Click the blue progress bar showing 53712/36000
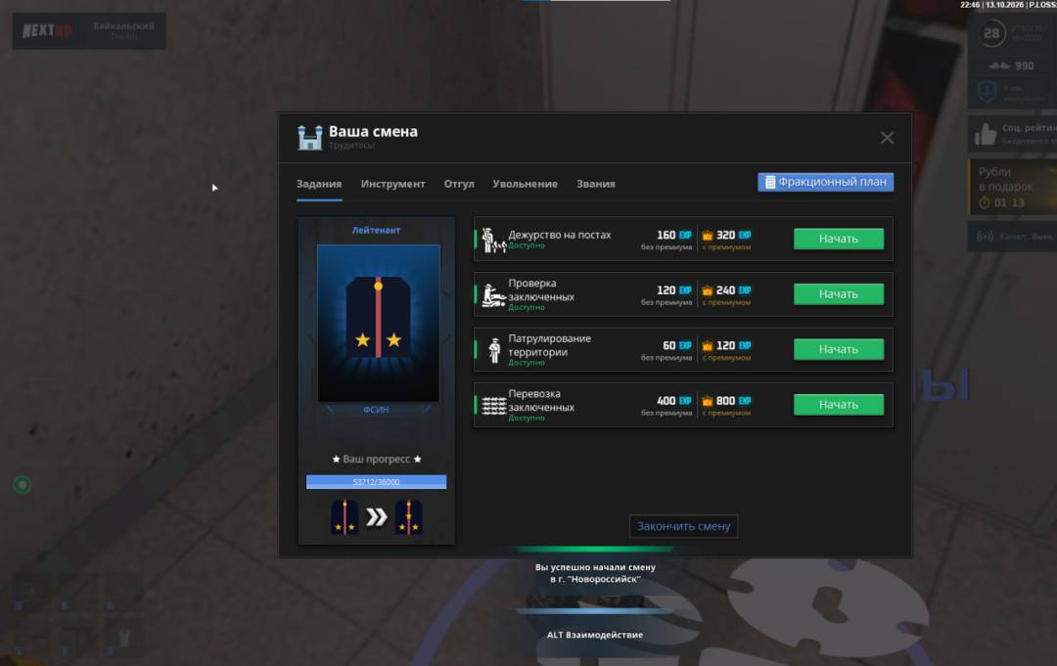Image resolution: width=1057 pixels, height=666 pixels. click(x=376, y=482)
